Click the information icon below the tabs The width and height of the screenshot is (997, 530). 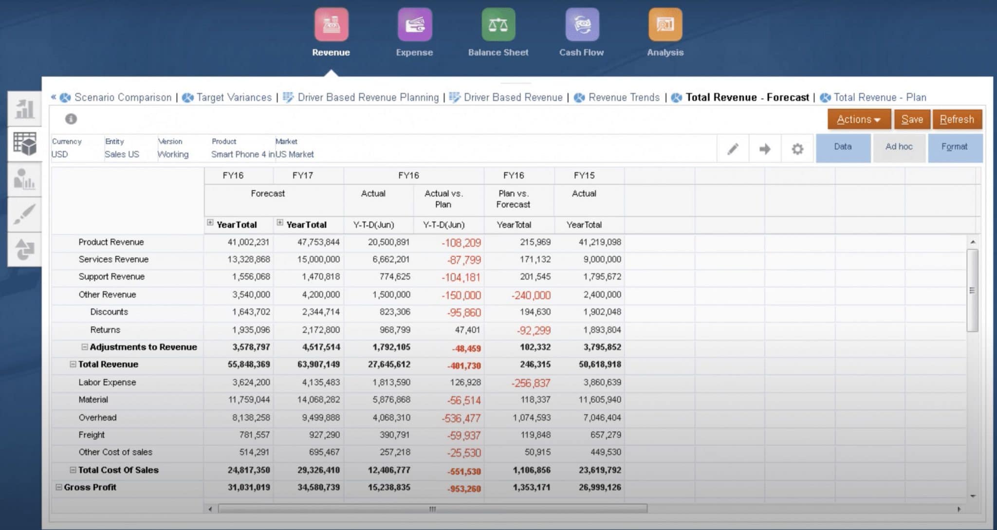point(71,118)
